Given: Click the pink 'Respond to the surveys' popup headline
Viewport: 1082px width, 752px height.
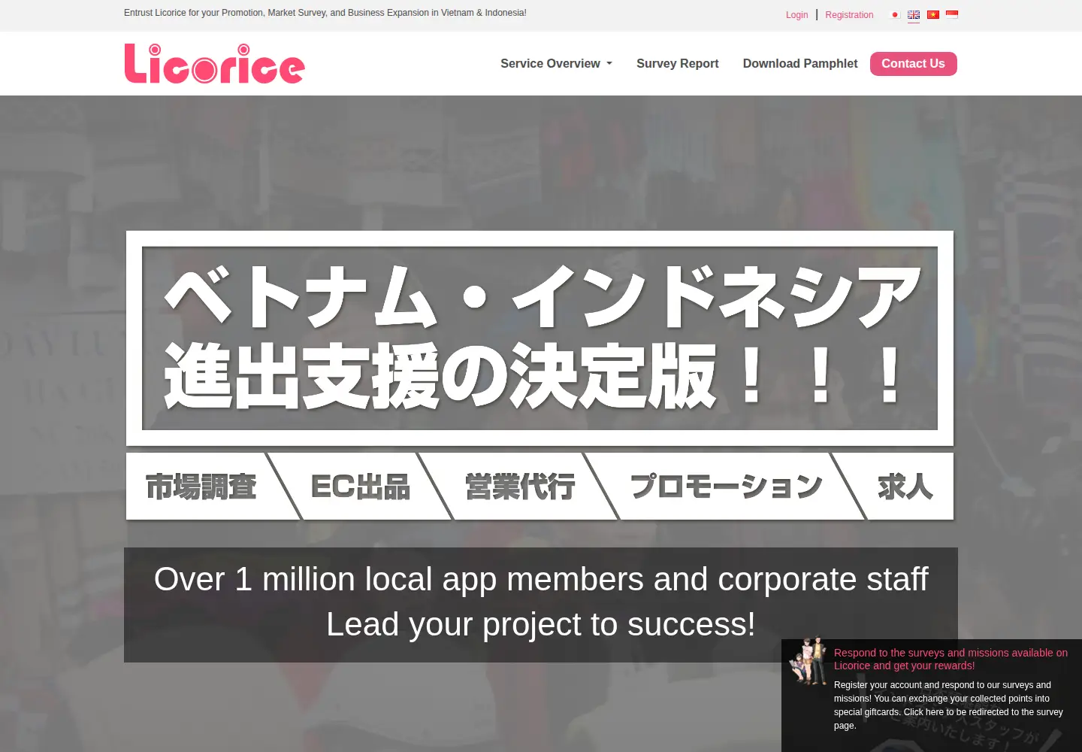Looking at the screenshot, I should [x=951, y=660].
